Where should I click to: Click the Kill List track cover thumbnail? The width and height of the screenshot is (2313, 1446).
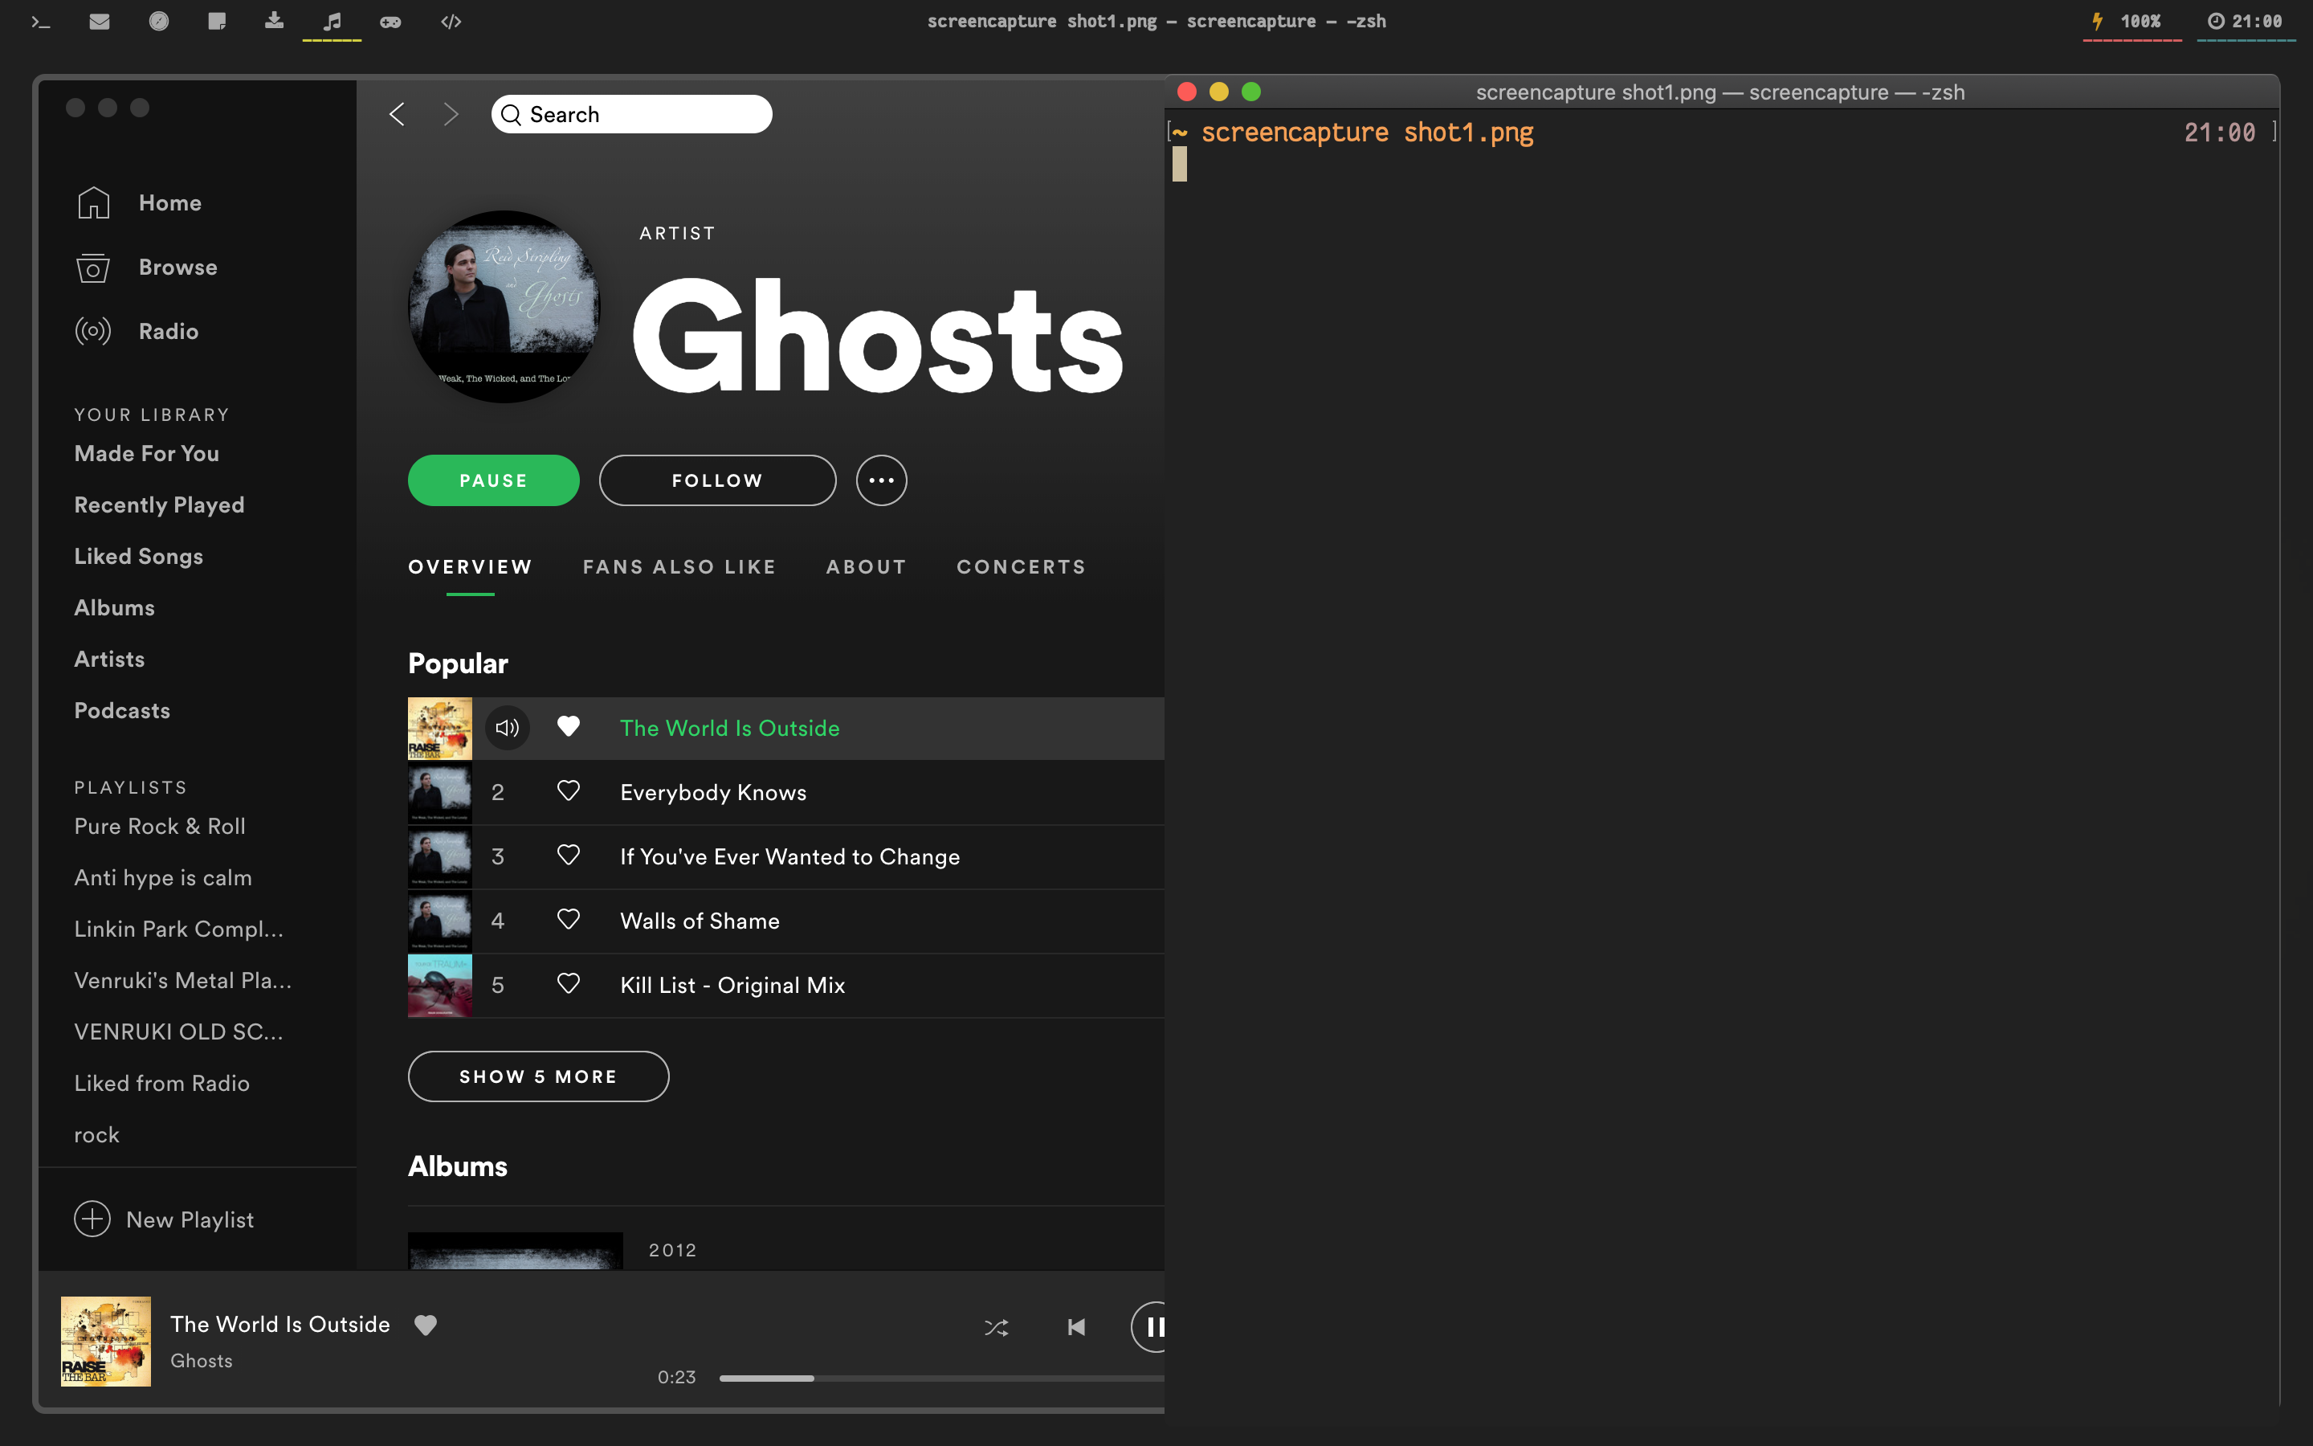[439, 985]
